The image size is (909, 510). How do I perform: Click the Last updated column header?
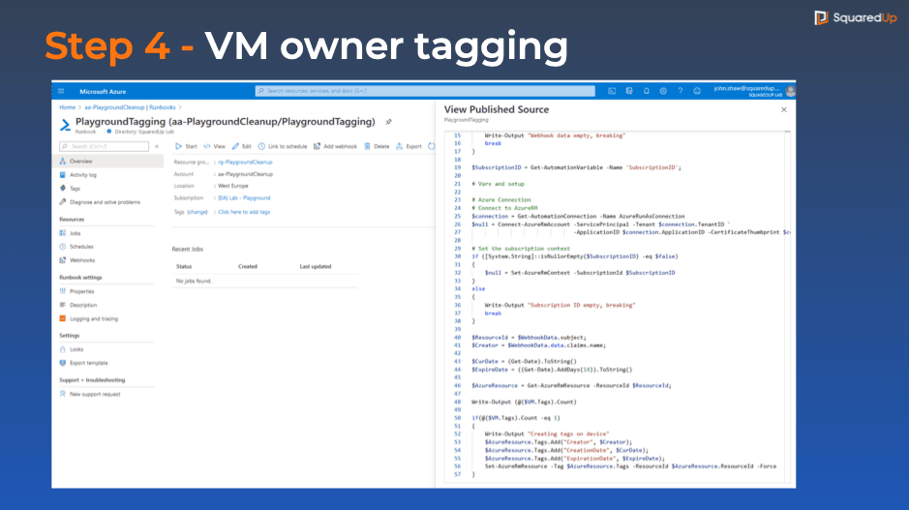tap(316, 266)
